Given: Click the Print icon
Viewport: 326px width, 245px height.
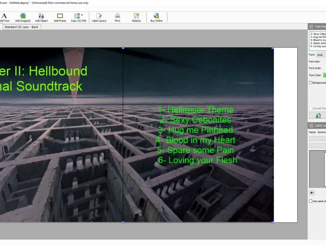Looking at the screenshot, I should 117,18.
